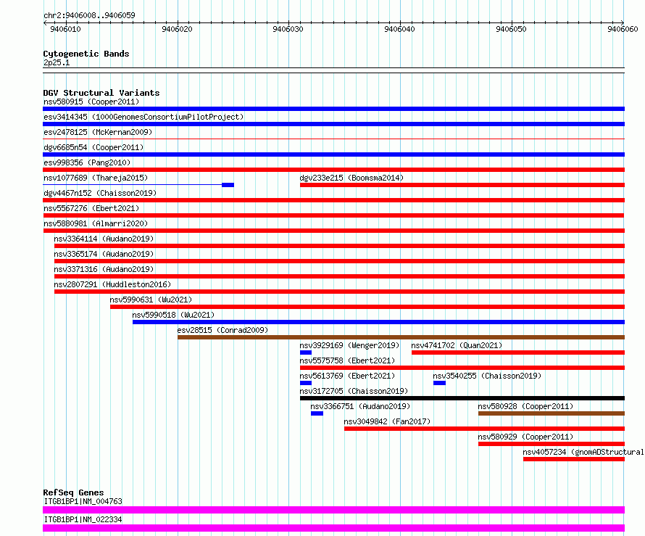Open variant dgv6685n54 (Cooper2011)
This screenshot has width=645, height=536.
pyautogui.click(x=93, y=147)
